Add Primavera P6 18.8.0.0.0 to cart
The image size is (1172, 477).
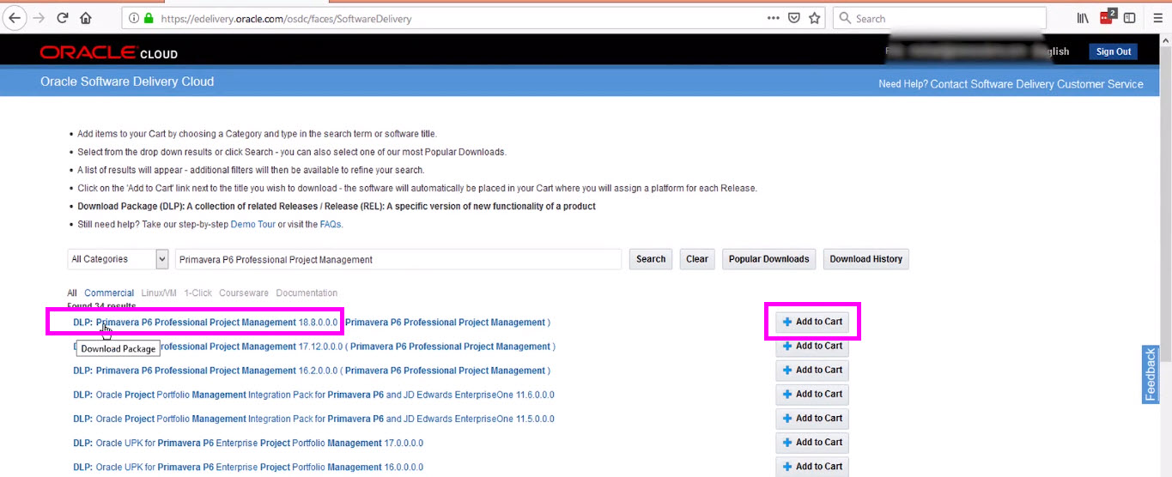tap(812, 322)
